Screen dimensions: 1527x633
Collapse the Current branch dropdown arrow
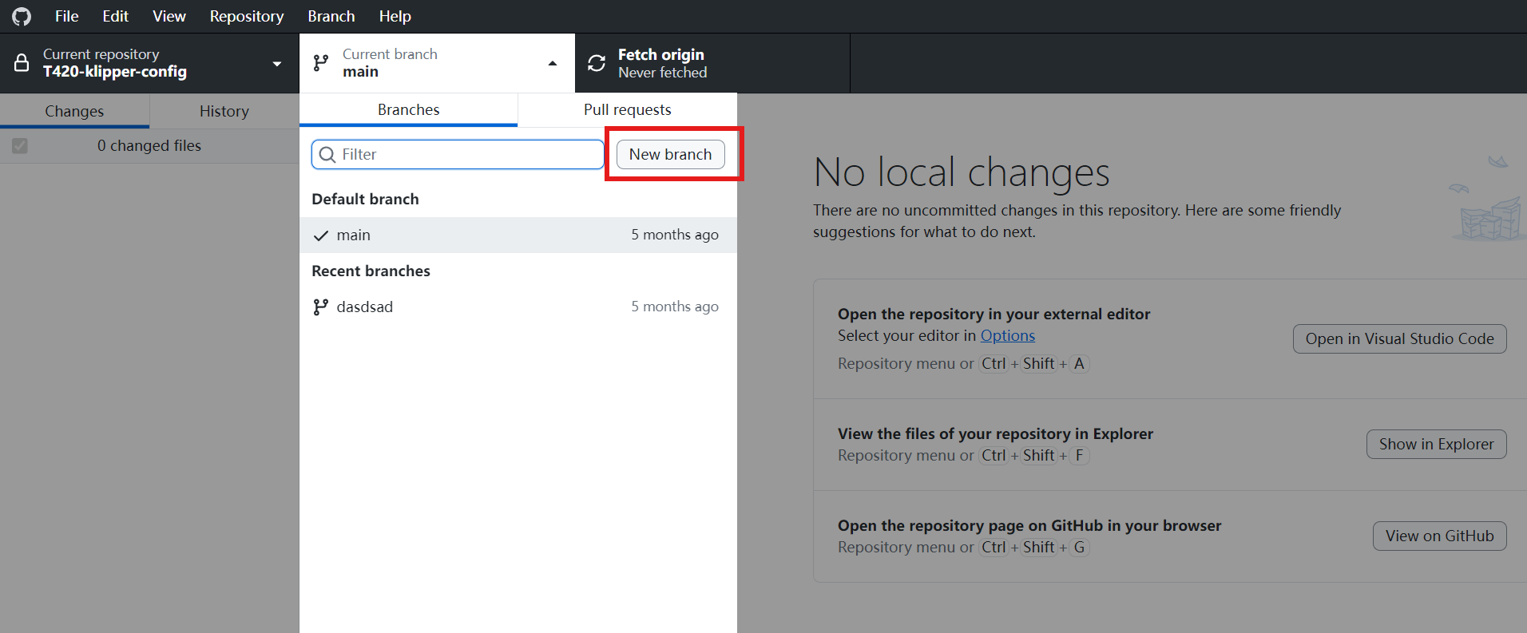tap(553, 64)
